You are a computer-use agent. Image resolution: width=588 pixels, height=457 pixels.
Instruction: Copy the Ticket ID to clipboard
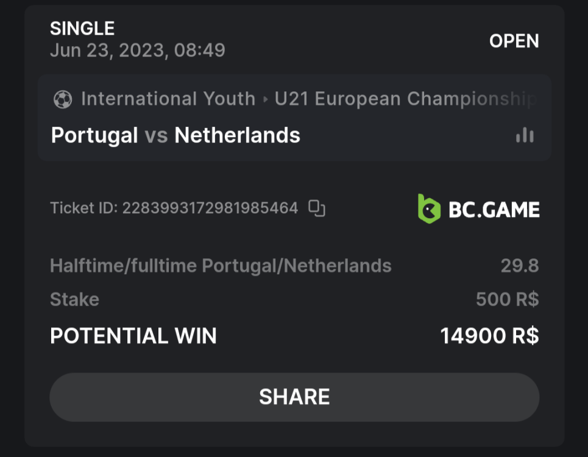point(317,208)
